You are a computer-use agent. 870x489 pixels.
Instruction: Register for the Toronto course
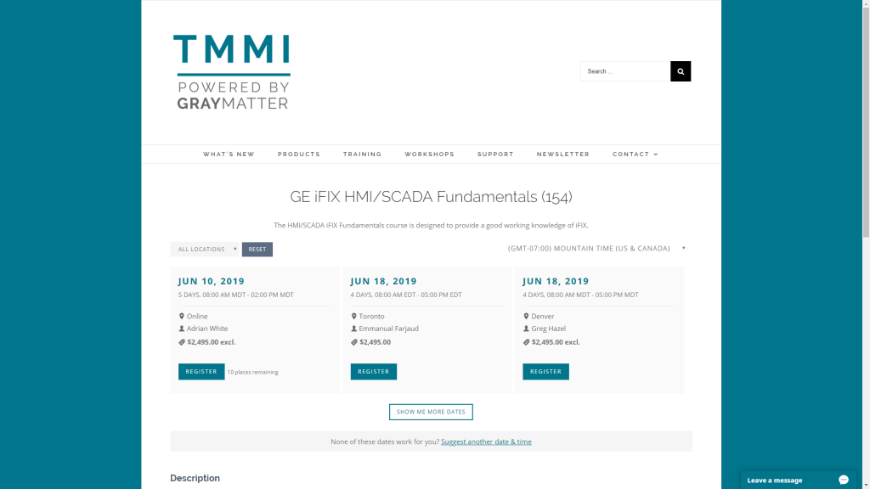coord(374,372)
